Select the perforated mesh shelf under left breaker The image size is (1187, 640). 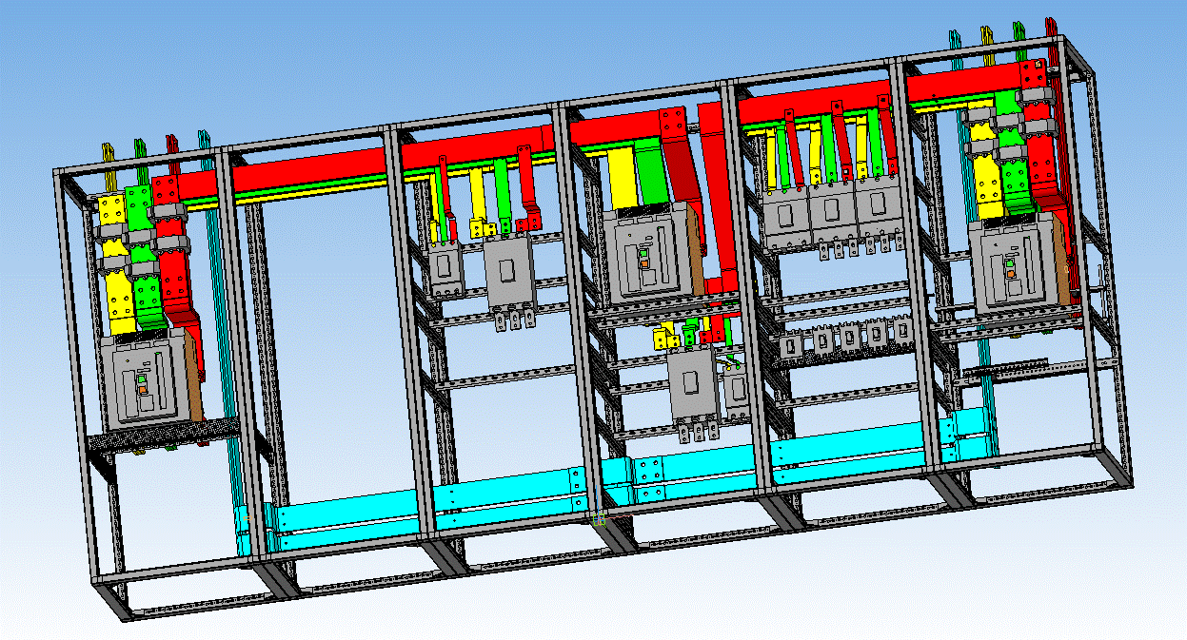tap(162, 439)
